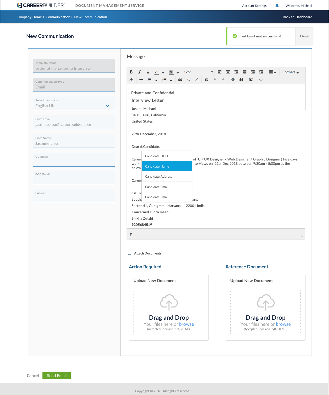Preview the message with eye icon
The image size is (329, 395).
pyautogui.click(x=233, y=80)
